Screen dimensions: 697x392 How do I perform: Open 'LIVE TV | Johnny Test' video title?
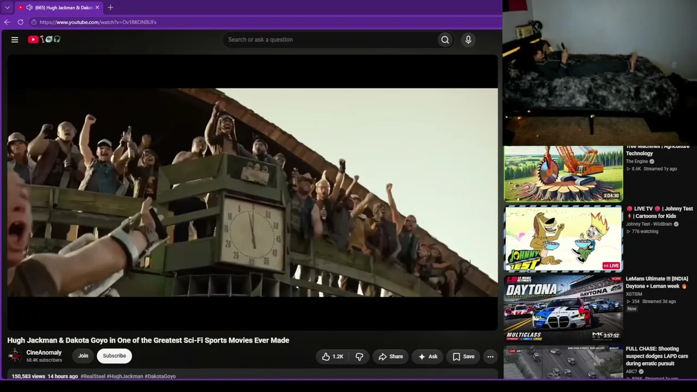pos(659,212)
